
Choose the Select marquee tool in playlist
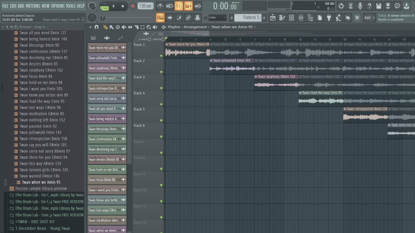click(142, 27)
